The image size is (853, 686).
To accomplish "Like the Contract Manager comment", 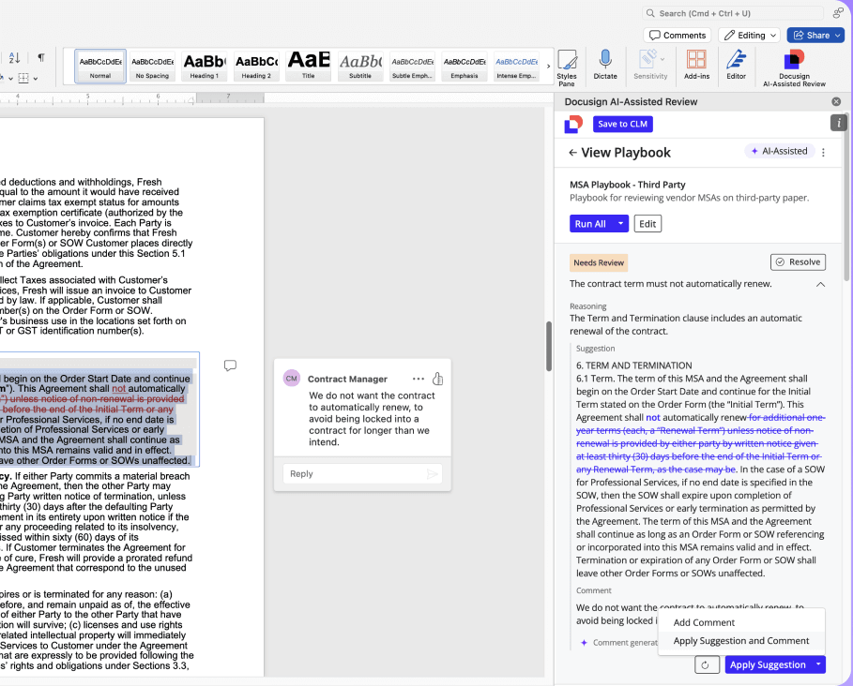I will [438, 379].
